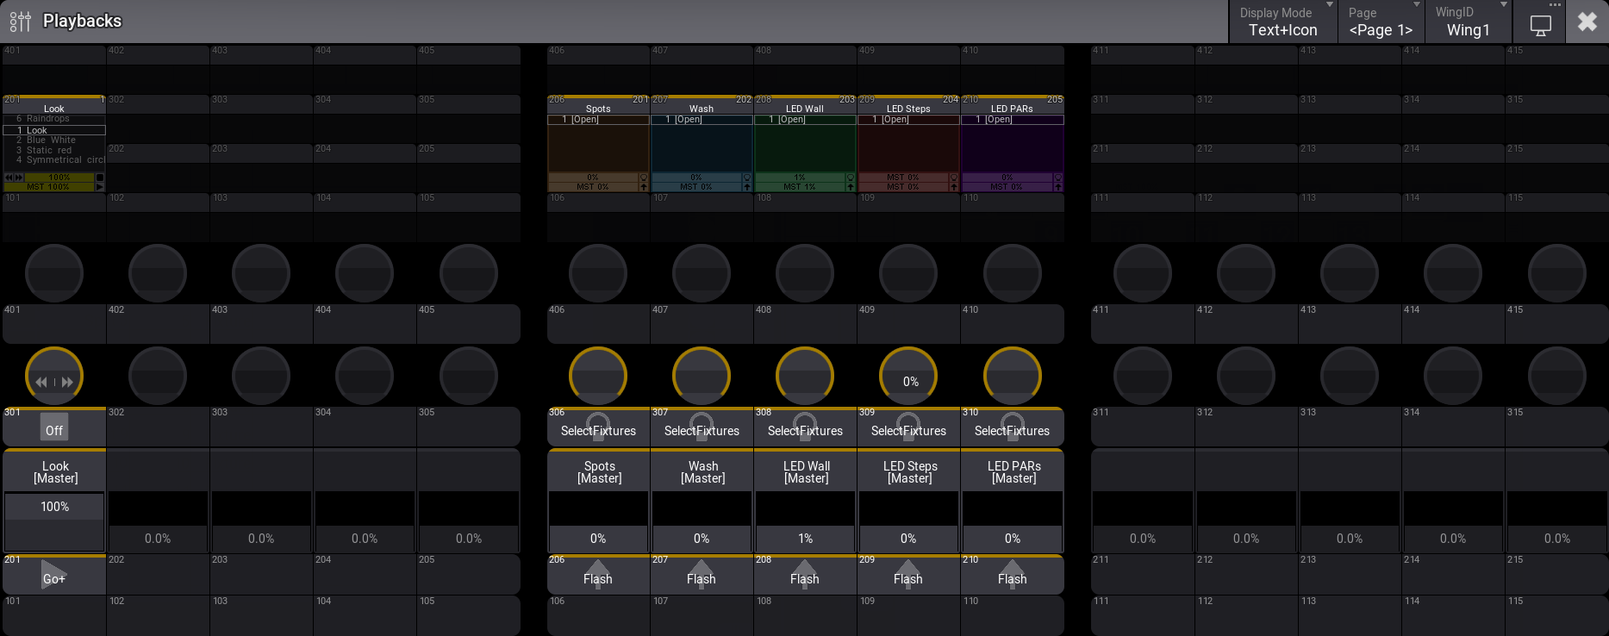Click the LED Steps encoder knob showing 0%
The width and height of the screenshot is (1609, 636).
[908, 376]
